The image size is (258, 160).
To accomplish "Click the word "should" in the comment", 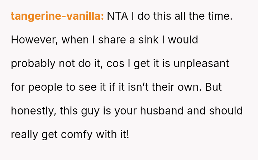I will pos(225,111).
